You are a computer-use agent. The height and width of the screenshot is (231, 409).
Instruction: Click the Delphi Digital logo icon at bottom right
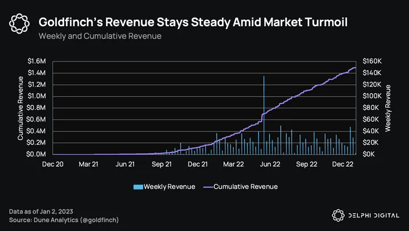click(x=337, y=214)
